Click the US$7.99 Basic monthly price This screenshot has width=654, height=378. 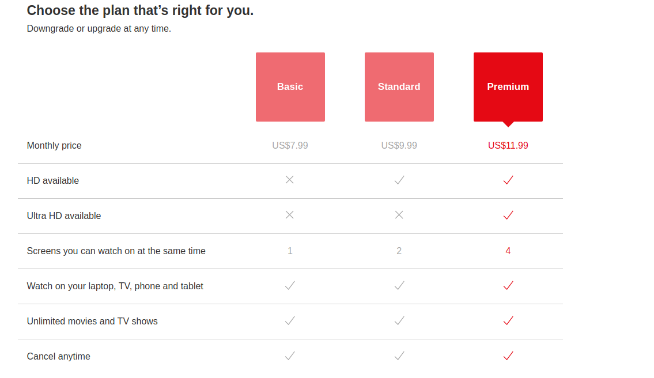(290, 146)
